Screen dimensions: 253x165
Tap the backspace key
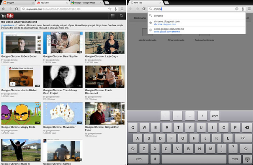[x=247, y=127]
